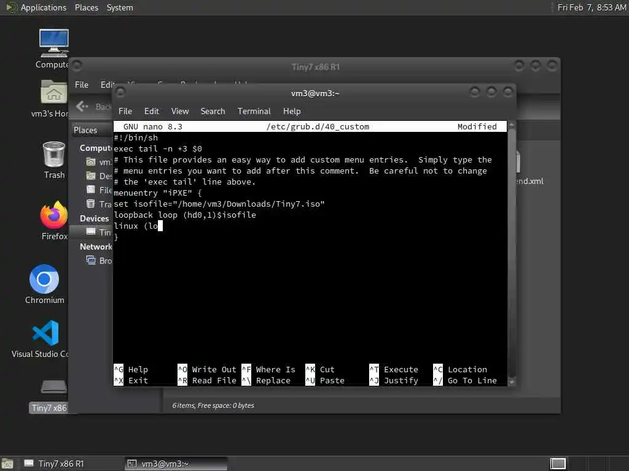629x471 pixels.
Task: Click the Tiny7 x86 R1 window title bar
Action: click(x=315, y=67)
